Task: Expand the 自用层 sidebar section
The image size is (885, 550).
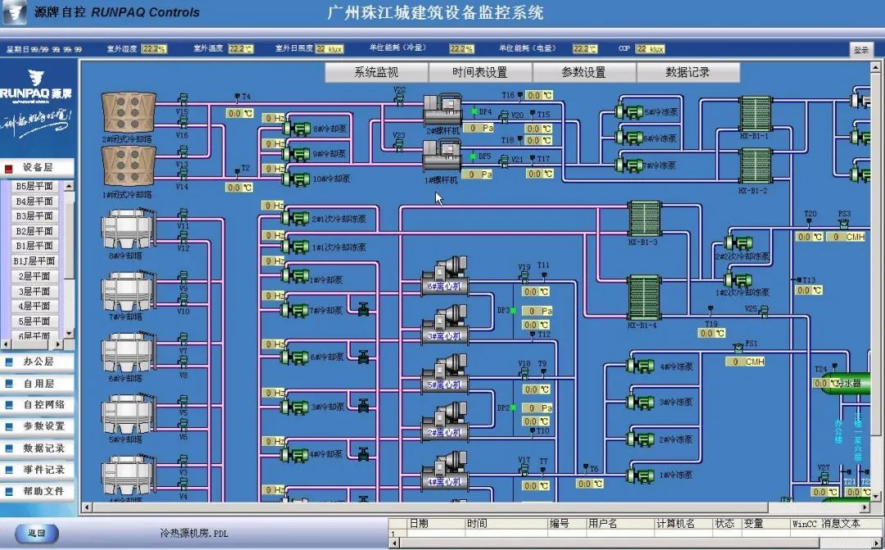Action: 38,383
